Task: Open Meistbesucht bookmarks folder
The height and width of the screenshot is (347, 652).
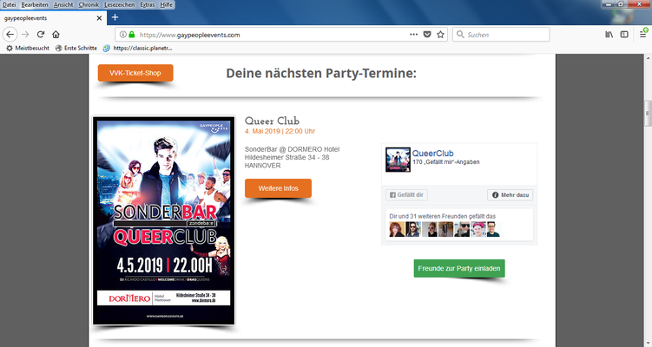Action: (x=28, y=49)
